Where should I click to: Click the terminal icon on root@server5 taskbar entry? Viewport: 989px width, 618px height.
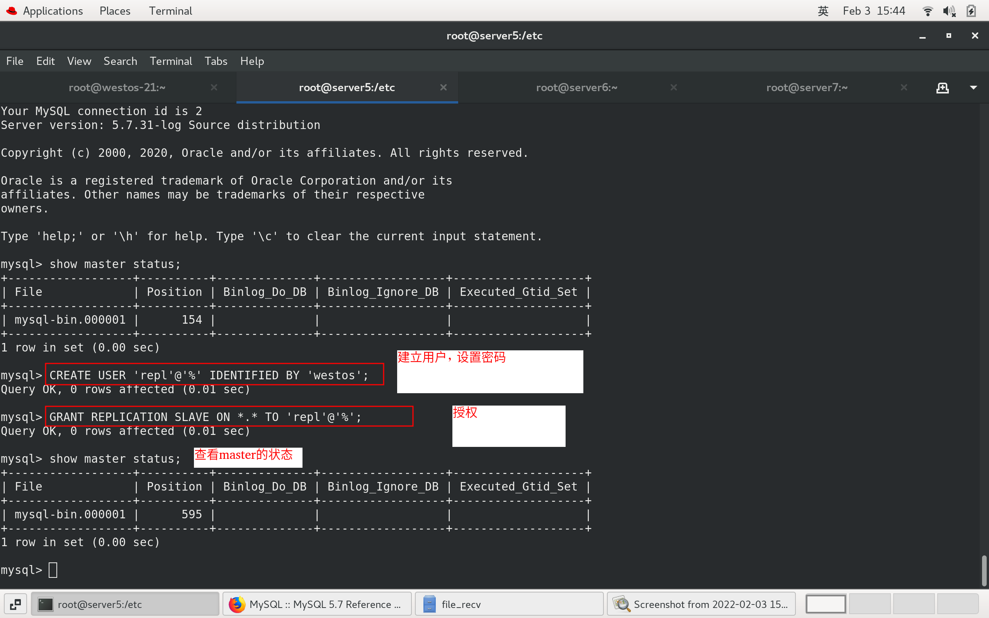click(45, 604)
